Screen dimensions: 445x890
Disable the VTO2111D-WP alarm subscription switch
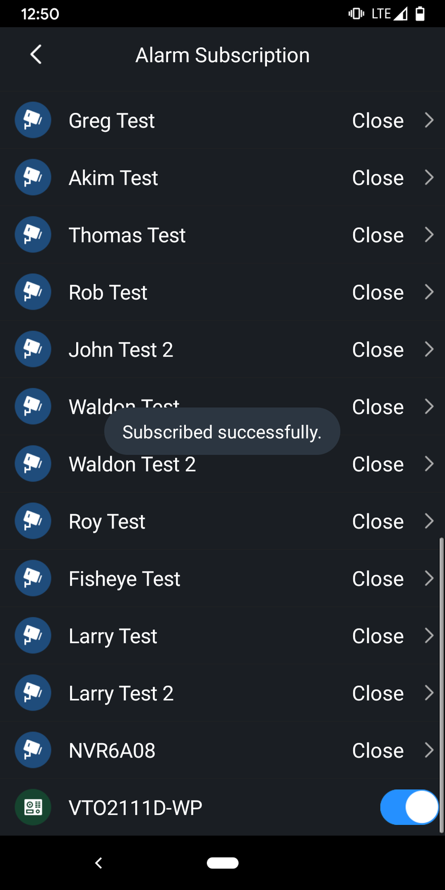(409, 807)
